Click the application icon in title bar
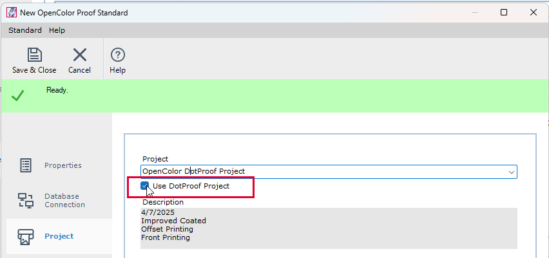Viewport: 549px width, 258px height. click(12, 13)
